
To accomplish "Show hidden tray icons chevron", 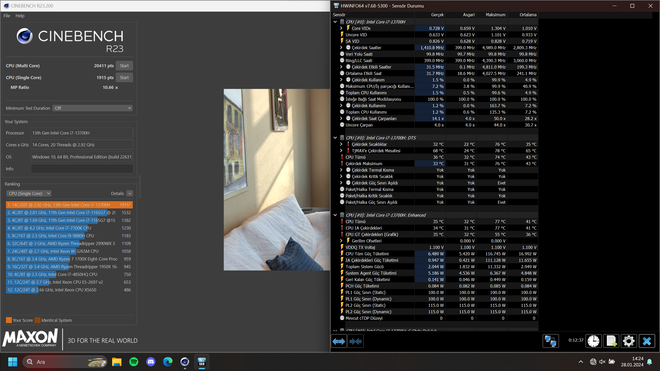I will [x=581, y=362].
